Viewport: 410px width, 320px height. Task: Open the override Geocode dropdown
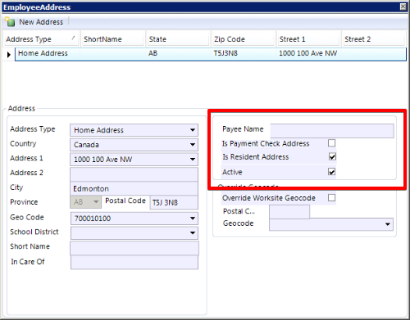(x=331, y=224)
